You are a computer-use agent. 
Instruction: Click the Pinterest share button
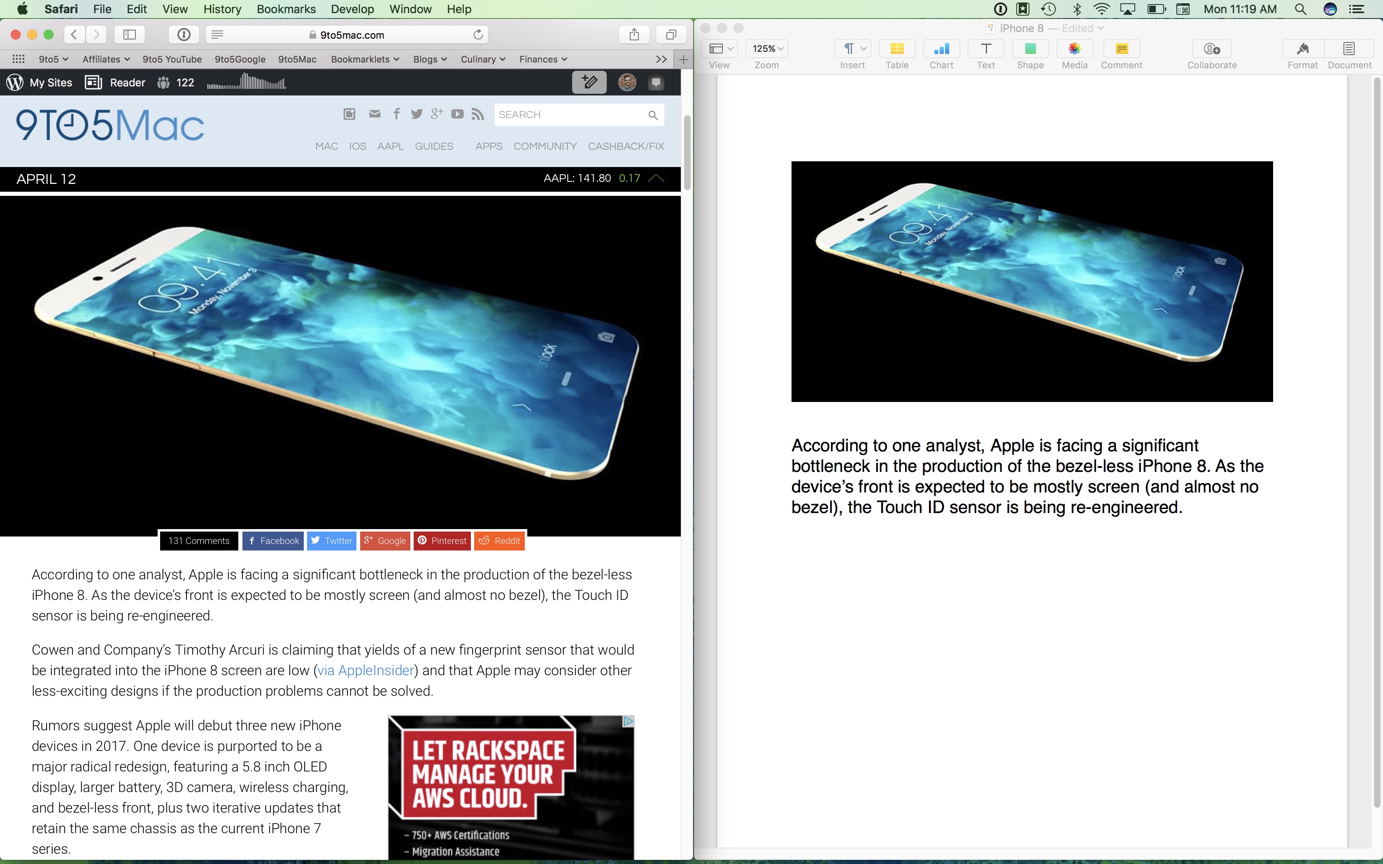(442, 541)
